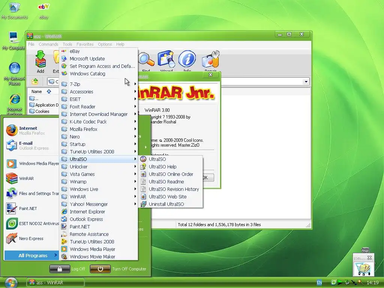Open the Commands menu in WinRAR

[x=48, y=44]
